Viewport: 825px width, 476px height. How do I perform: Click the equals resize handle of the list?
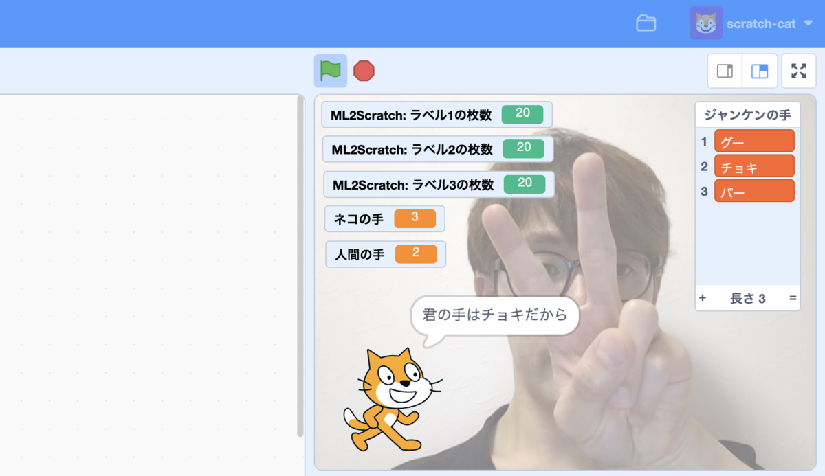[793, 298]
